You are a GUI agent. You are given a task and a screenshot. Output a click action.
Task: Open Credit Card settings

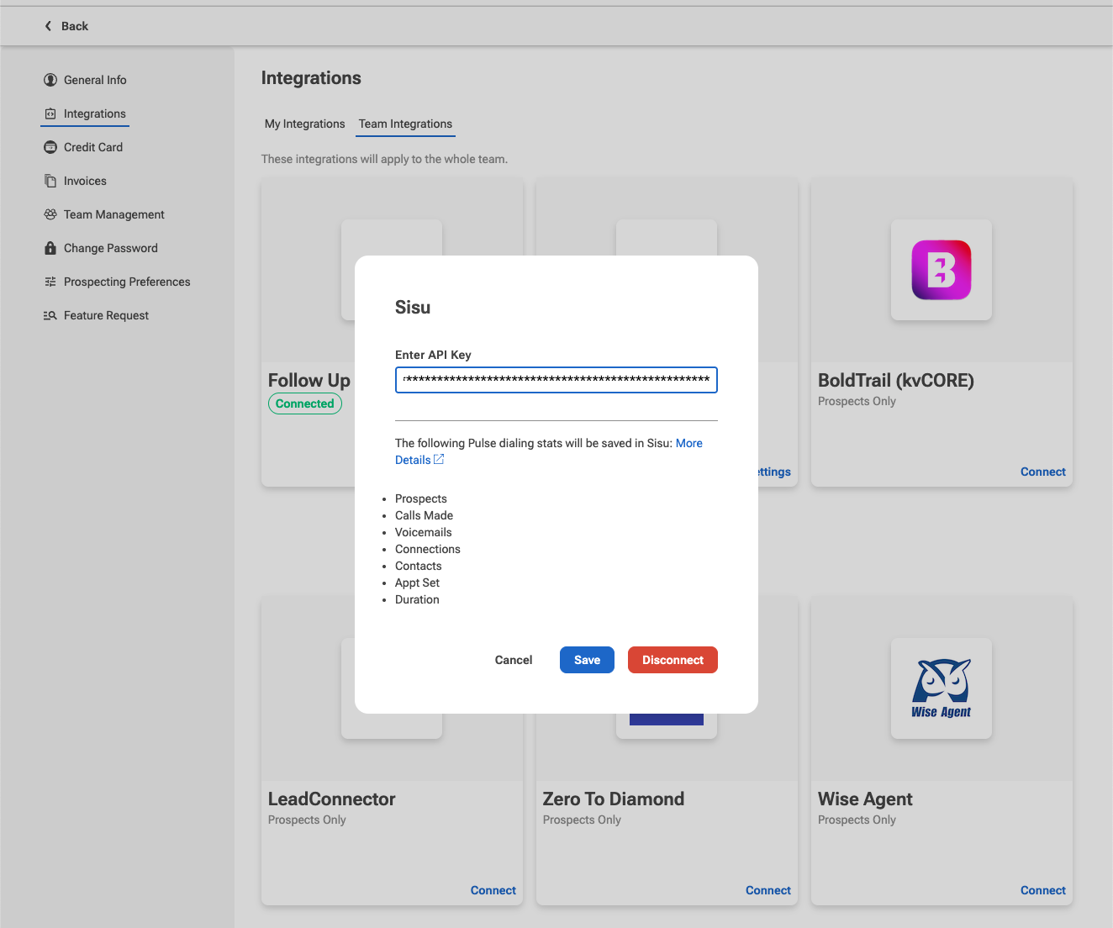click(93, 147)
